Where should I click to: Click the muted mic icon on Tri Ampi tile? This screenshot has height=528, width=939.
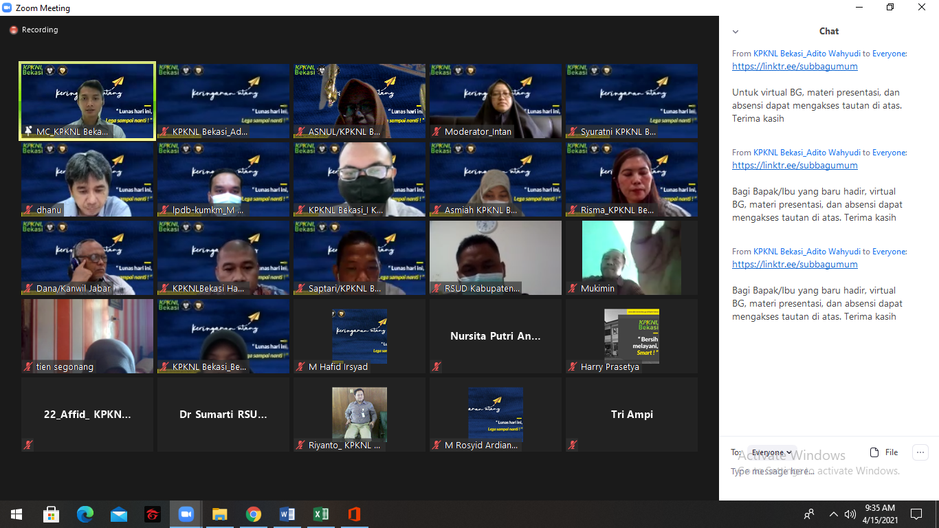point(573,445)
